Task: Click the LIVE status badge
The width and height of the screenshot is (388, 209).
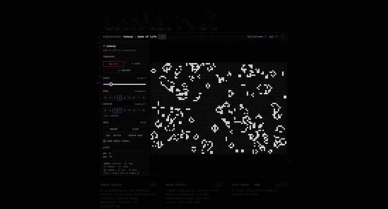Action: point(162,36)
